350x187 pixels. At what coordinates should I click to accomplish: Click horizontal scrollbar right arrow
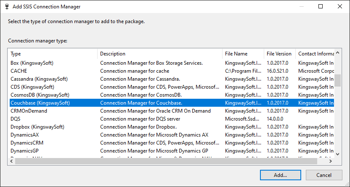(331, 161)
